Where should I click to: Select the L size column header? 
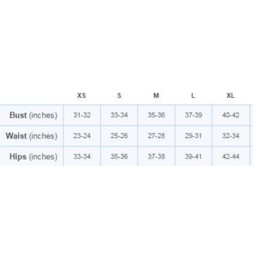[x=193, y=95]
